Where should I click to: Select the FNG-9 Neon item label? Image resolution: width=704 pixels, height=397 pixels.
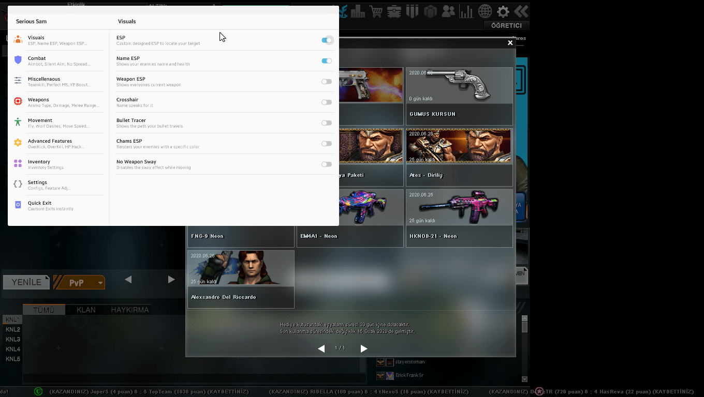[207, 236]
